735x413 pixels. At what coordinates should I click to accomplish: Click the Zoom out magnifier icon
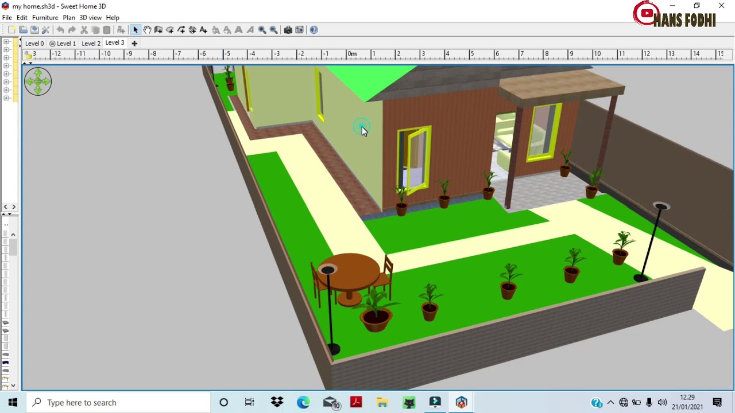[x=274, y=30]
